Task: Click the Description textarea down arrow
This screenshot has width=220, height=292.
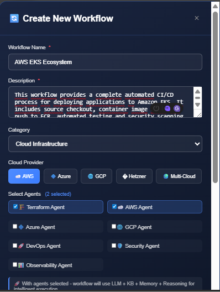Action: pos(198,105)
